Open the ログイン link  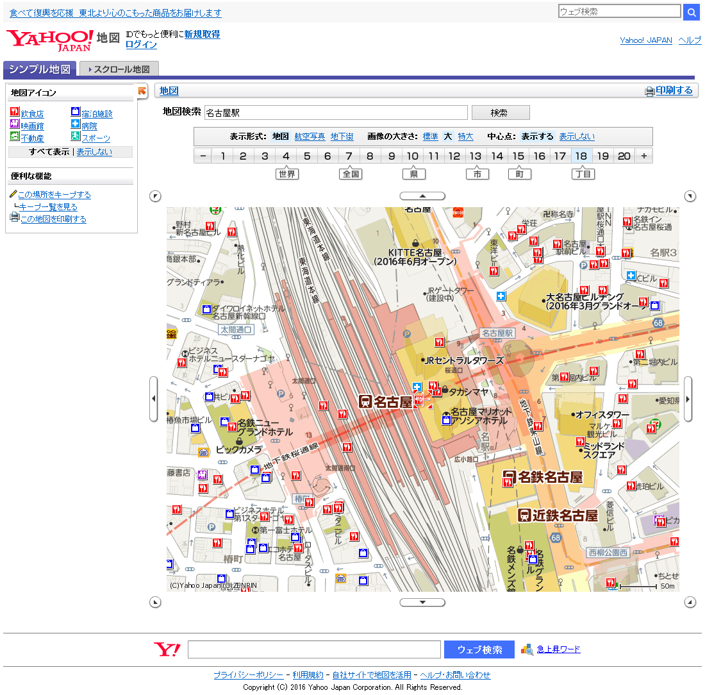point(141,44)
